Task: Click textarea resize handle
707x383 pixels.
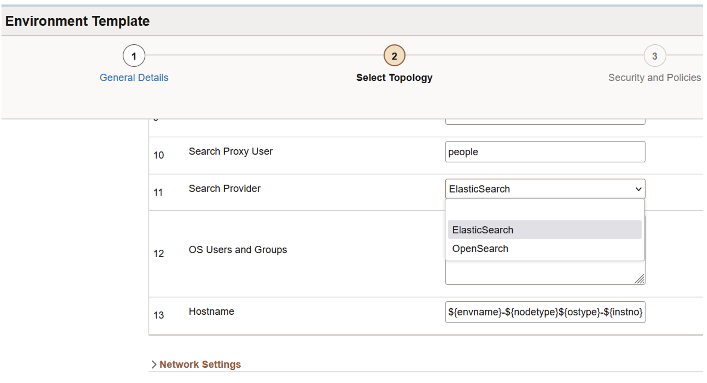Action: click(x=640, y=279)
